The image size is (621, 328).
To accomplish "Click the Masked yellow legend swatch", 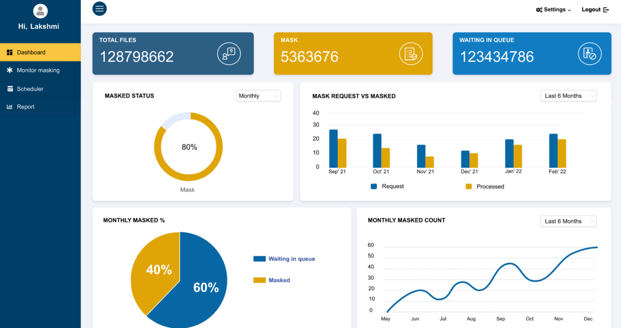I will pos(259,280).
